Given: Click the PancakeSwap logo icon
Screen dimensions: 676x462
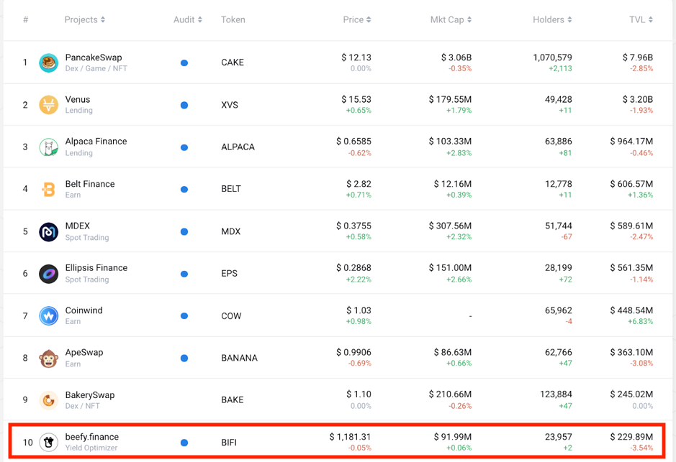Looking at the screenshot, I should 48,63.
